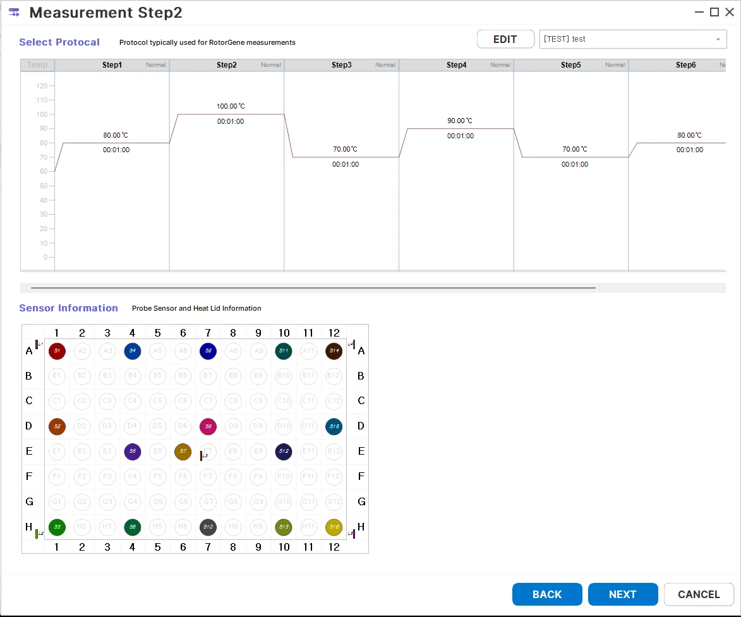741x617 pixels.
Task: Go to the previous step with BACK
Action: (x=547, y=594)
